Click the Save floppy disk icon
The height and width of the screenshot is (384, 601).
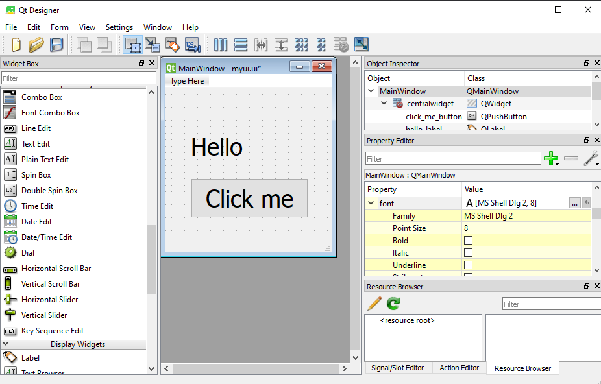(x=56, y=45)
